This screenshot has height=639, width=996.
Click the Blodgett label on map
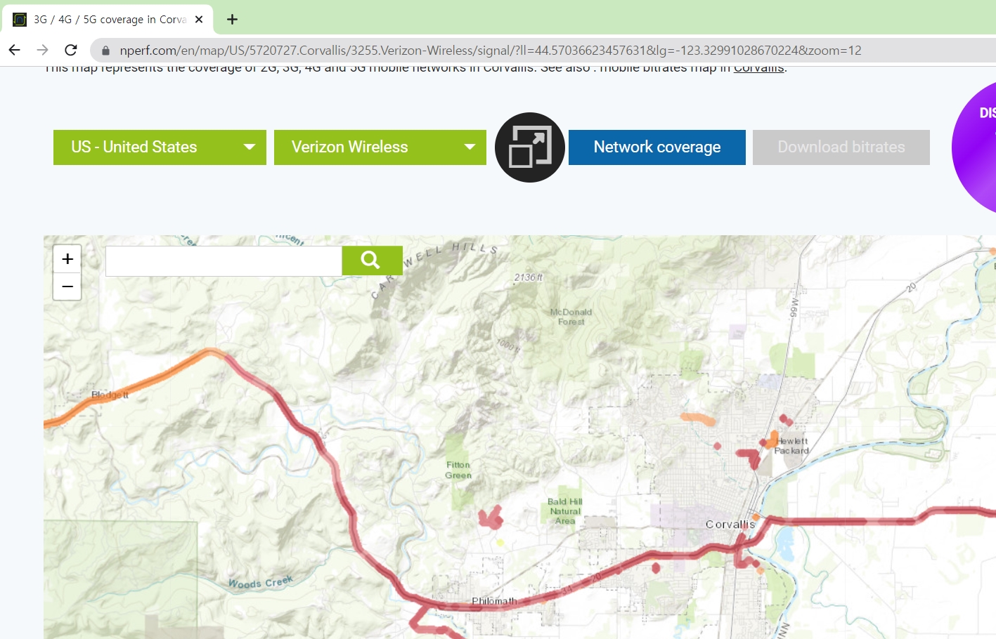tap(110, 395)
